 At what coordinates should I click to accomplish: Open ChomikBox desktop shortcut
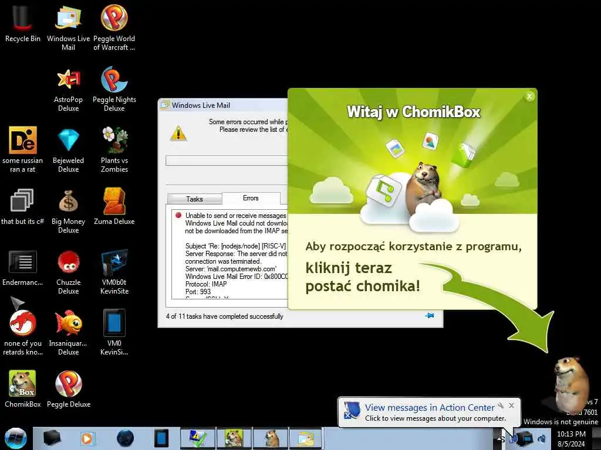click(x=22, y=389)
